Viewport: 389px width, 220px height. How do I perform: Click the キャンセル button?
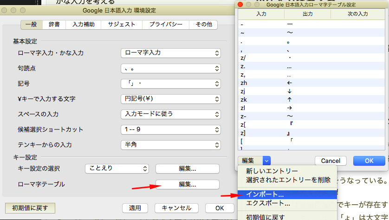coord(176,208)
